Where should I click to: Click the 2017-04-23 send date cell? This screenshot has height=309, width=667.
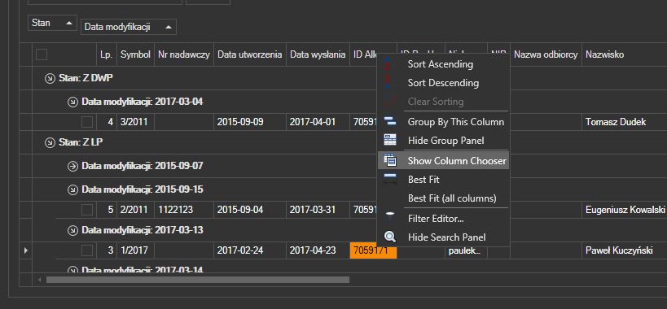tap(318, 250)
